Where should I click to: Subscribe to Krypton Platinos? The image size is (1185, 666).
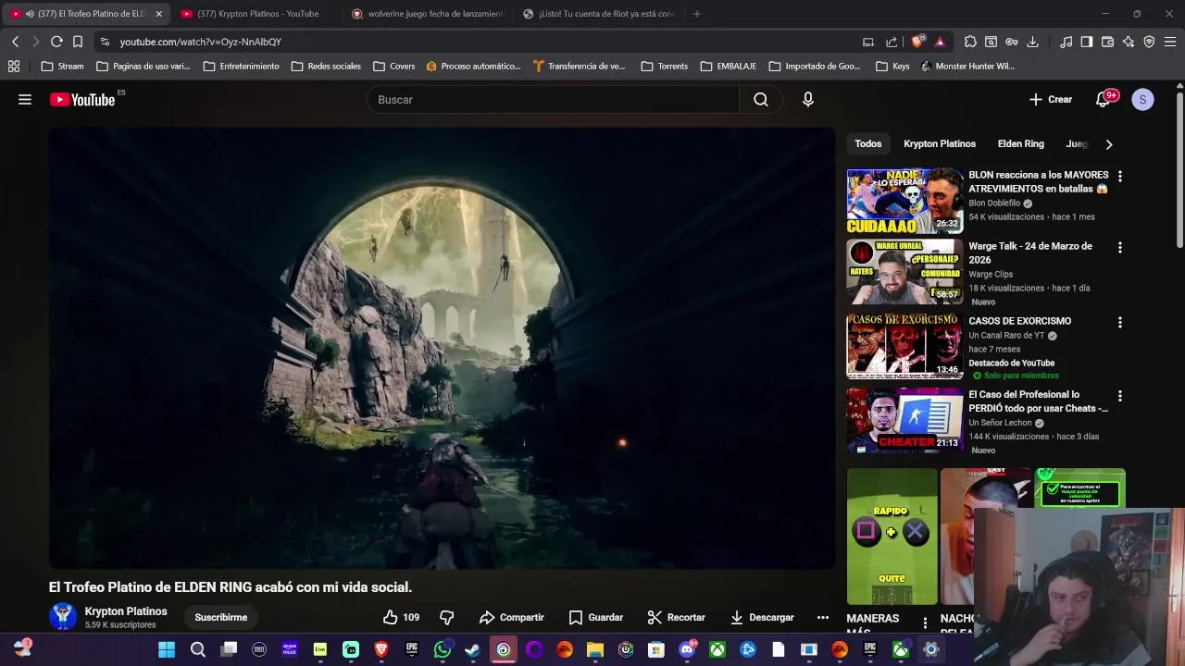(x=221, y=617)
